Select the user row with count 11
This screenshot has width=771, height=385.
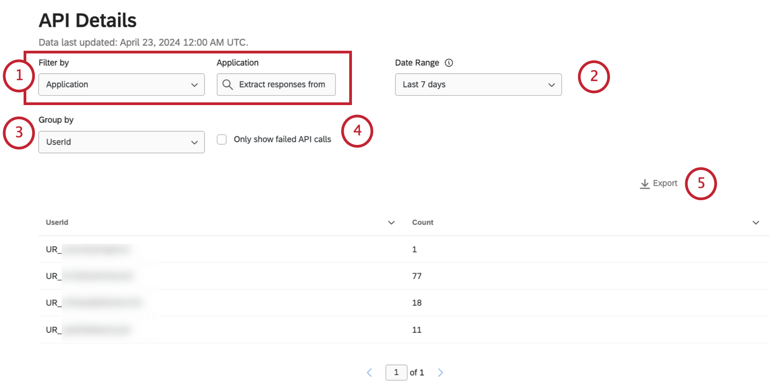point(227,330)
